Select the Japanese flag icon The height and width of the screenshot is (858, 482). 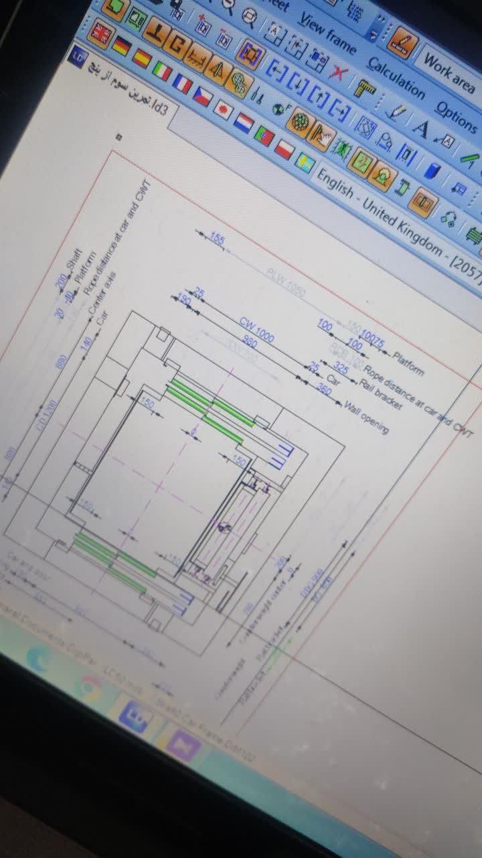[223, 109]
